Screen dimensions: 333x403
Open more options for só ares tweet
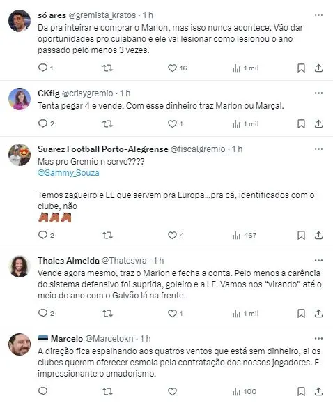(x=318, y=15)
